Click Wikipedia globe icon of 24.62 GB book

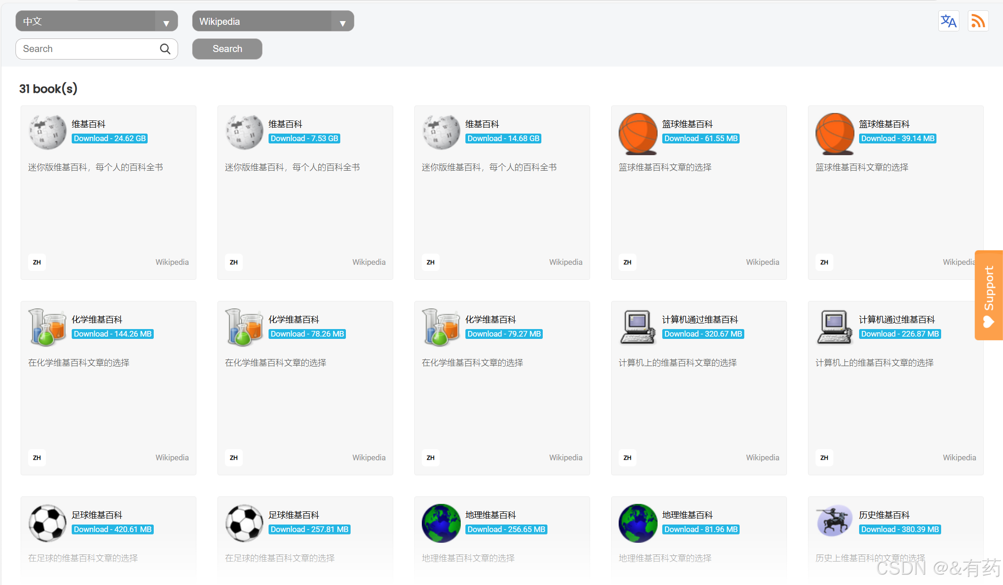tap(47, 132)
